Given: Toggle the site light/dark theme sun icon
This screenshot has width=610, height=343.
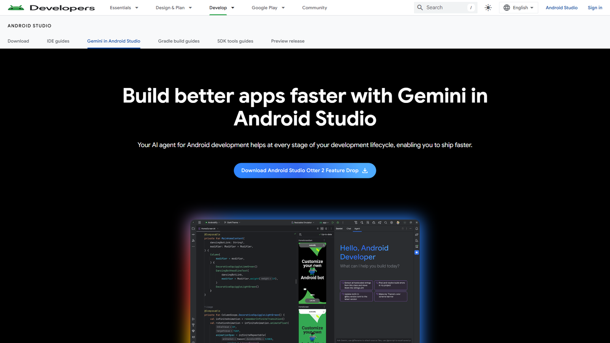Looking at the screenshot, I should tap(488, 7).
